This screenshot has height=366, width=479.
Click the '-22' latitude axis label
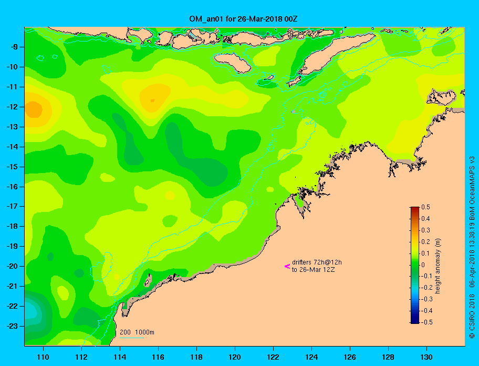(x=13, y=306)
